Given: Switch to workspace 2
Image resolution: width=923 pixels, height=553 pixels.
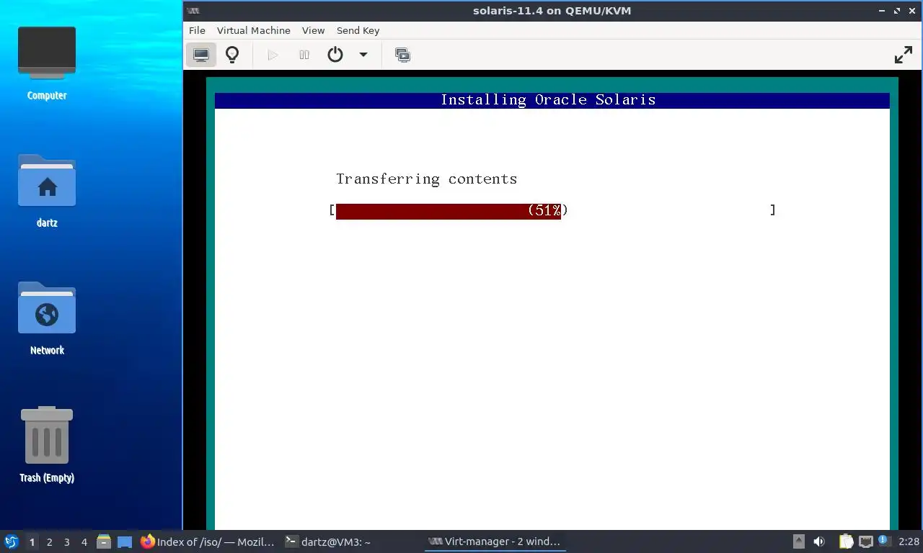Looking at the screenshot, I should (x=49, y=542).
